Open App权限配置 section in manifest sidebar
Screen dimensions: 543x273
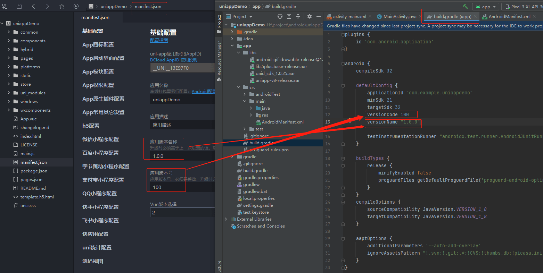[98, 85]
